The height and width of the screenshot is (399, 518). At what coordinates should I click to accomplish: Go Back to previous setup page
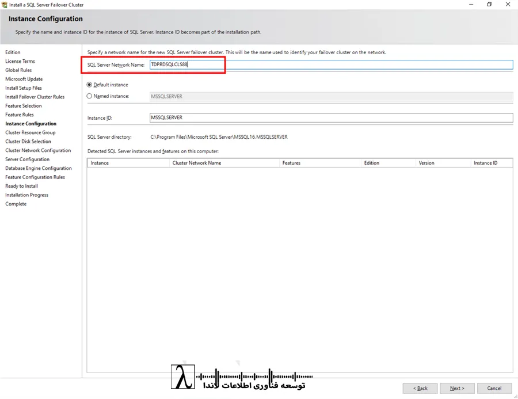[420, 389]
